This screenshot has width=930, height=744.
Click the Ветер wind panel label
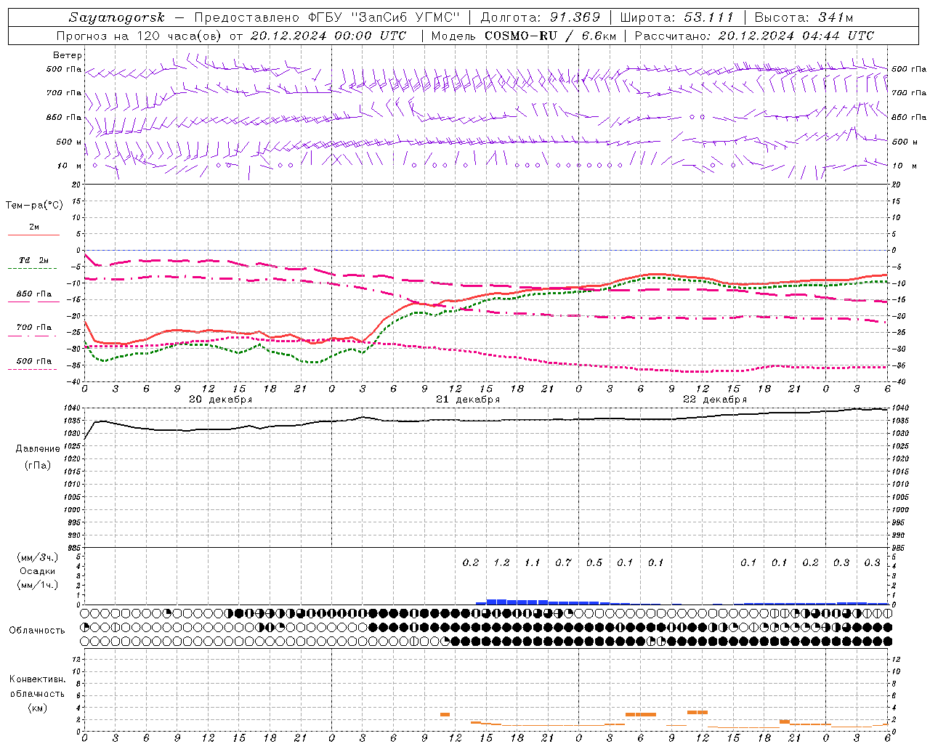pos(68,55)
